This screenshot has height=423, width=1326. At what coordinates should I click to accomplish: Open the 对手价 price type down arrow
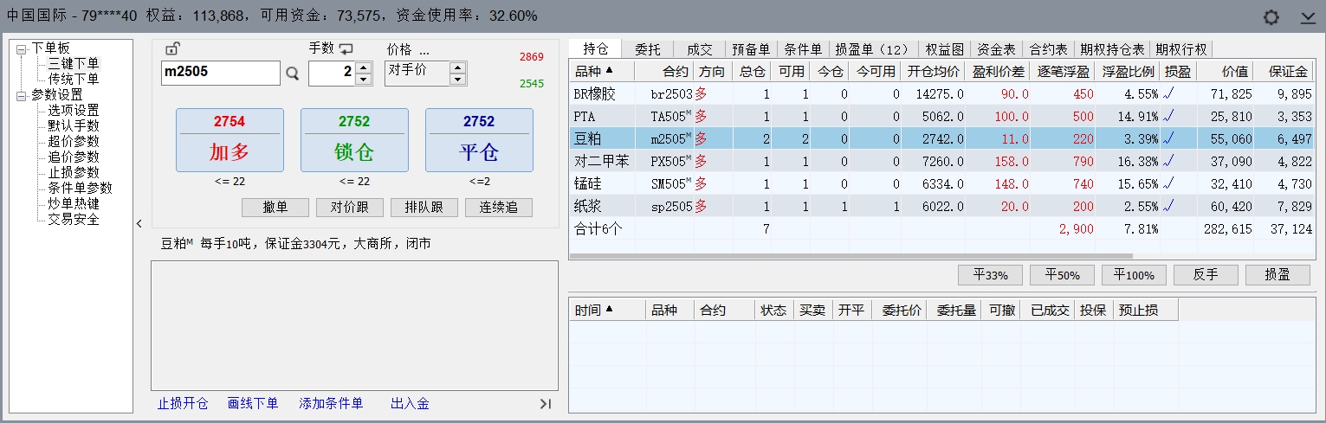click(458, 79)
